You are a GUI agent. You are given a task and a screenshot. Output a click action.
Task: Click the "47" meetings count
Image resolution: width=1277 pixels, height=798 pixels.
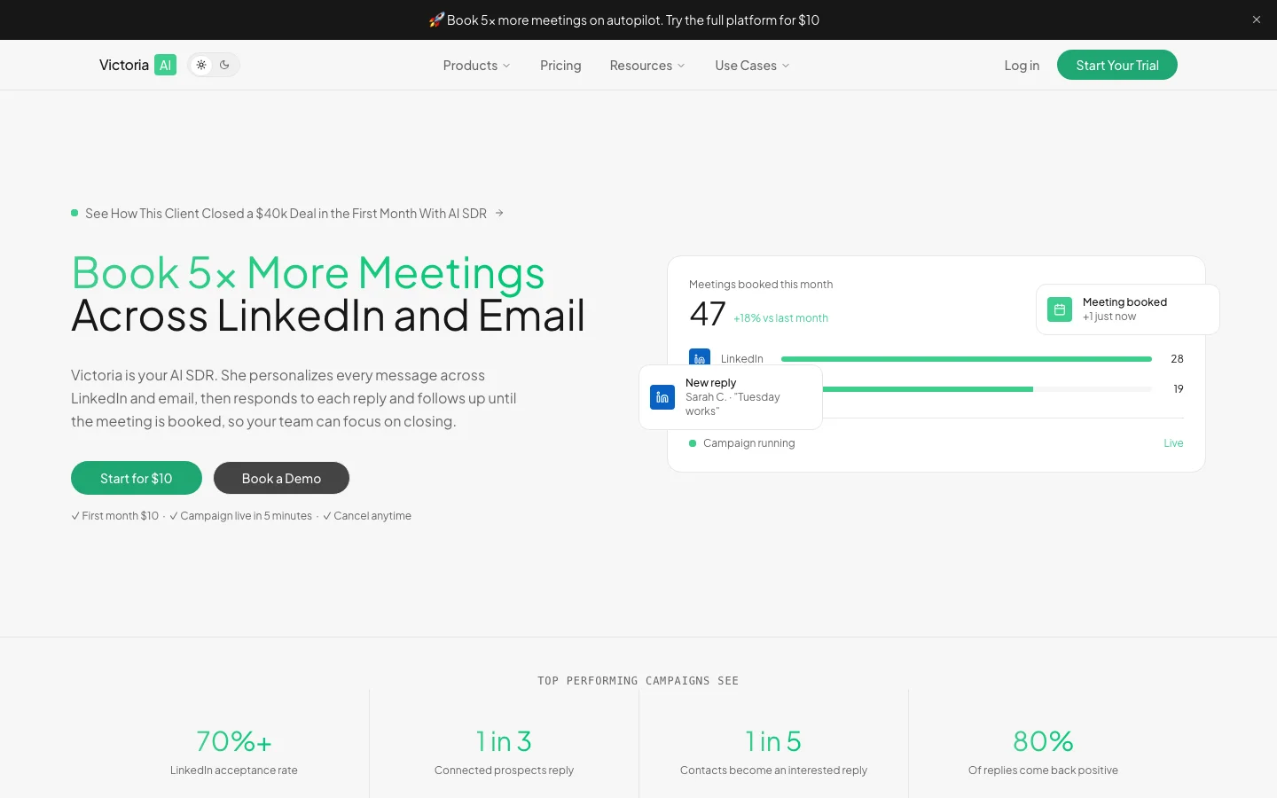[x=708, y=314]
